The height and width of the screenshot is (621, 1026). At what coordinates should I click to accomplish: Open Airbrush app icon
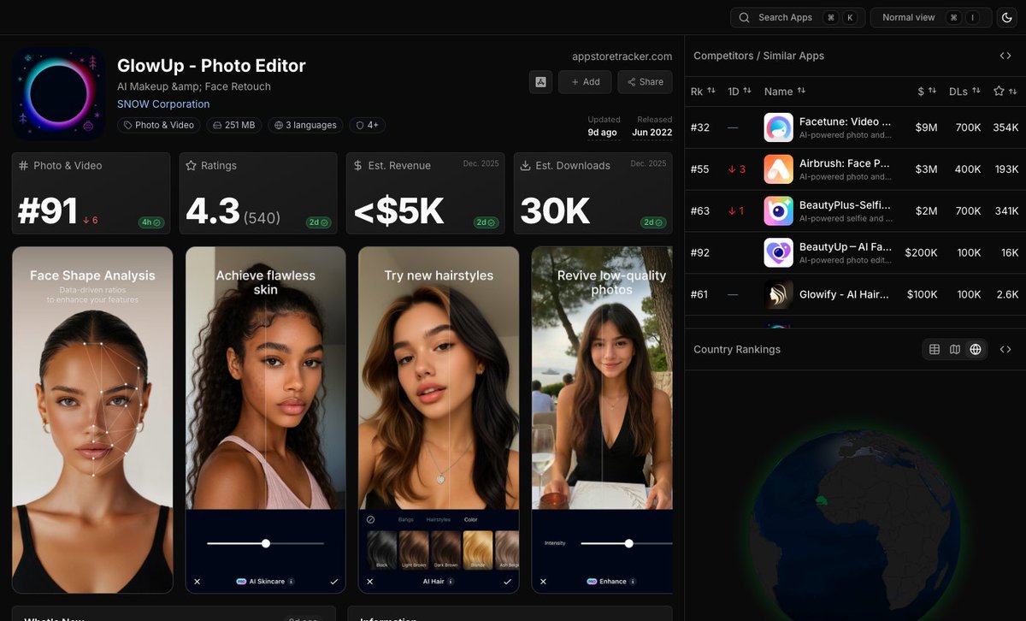778,169
